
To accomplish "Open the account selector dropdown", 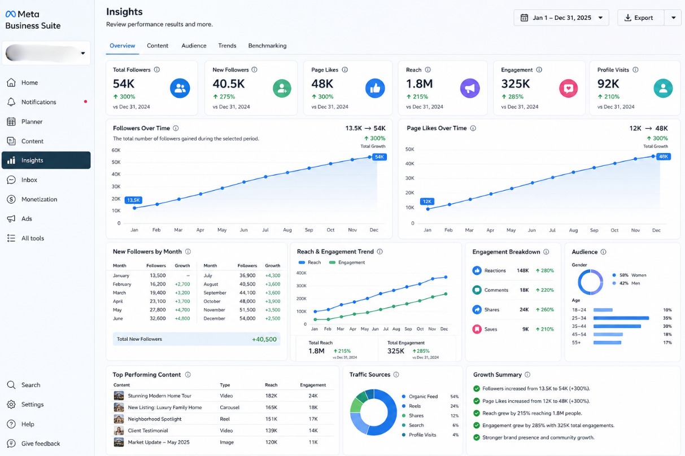I will pyautogui.click(x=46, y=53).
